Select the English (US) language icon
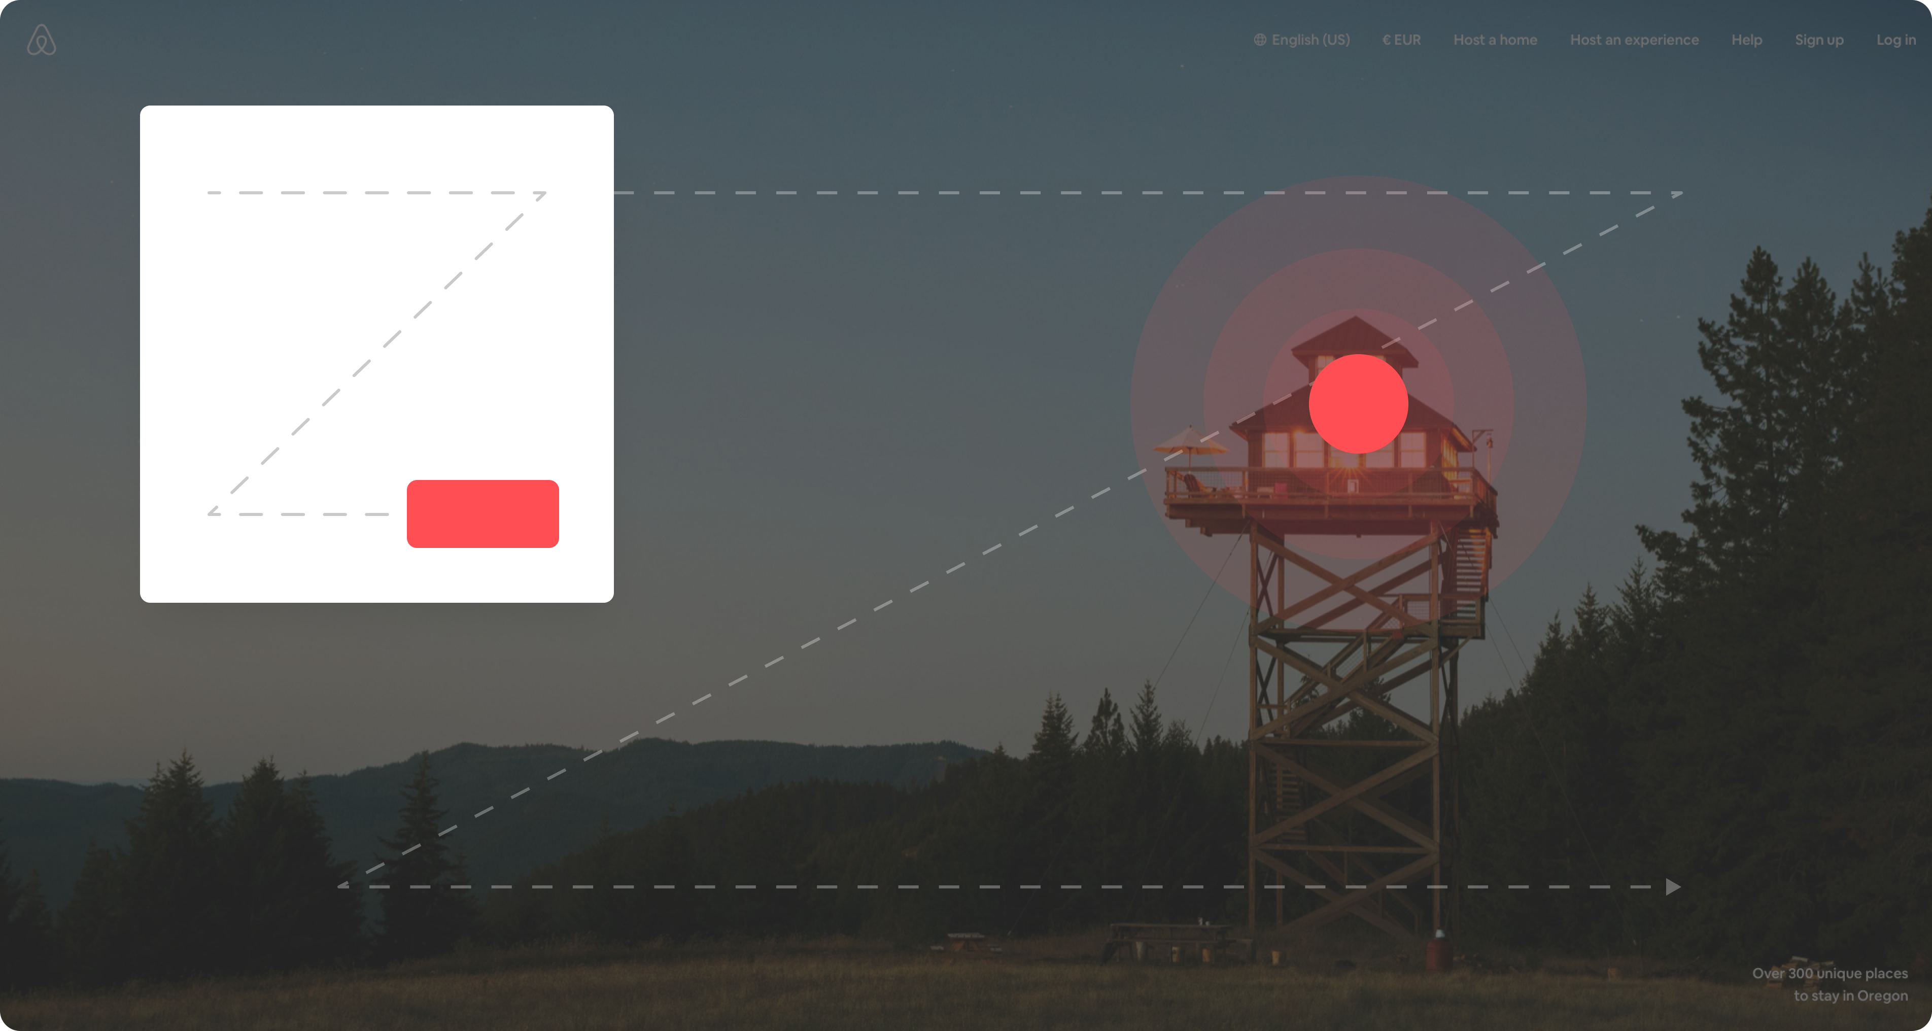 tap(1257, 39)
